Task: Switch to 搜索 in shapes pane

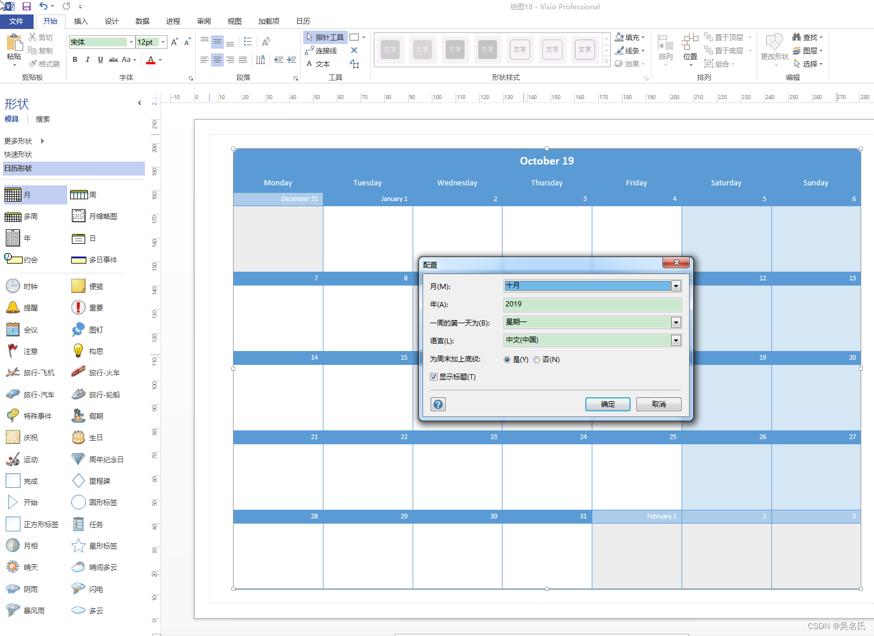Action: (x=43, y=119)
